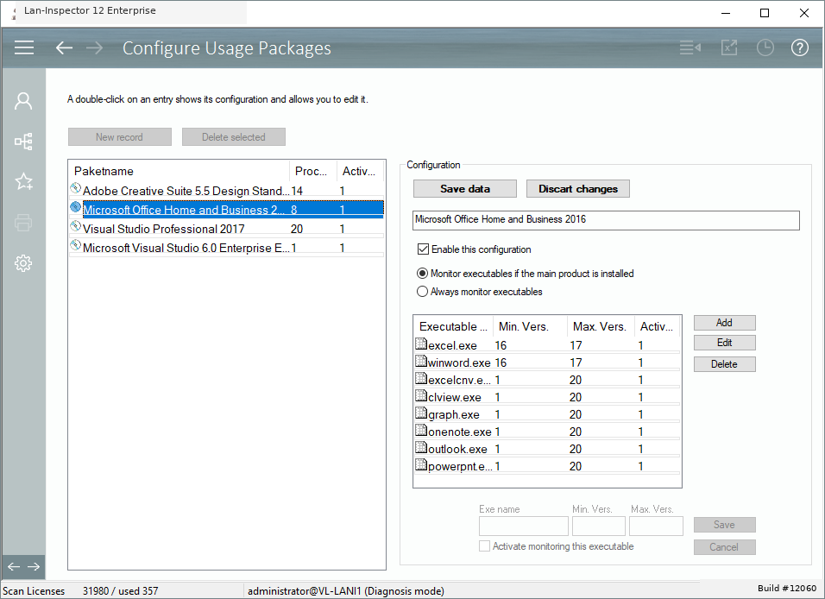Click the clview.exe file icon
The width and height of the screenshot is (825, 599).
[421, 395]
